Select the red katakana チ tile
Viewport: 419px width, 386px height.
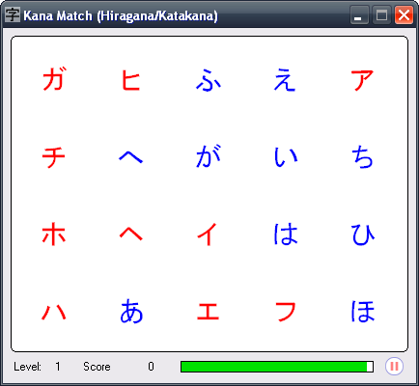[x=54, y=157]
